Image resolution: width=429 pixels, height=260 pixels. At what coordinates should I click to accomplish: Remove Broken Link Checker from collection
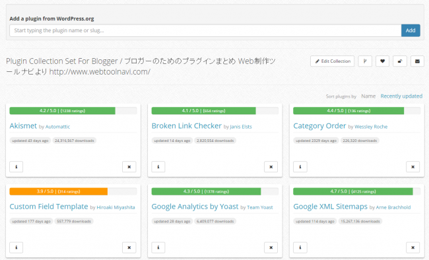[271, 167]
